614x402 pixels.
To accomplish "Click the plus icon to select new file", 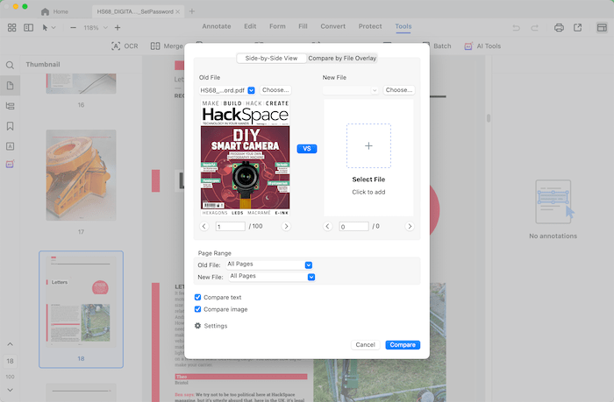I will pyautogui.click(x=368, y=145).
